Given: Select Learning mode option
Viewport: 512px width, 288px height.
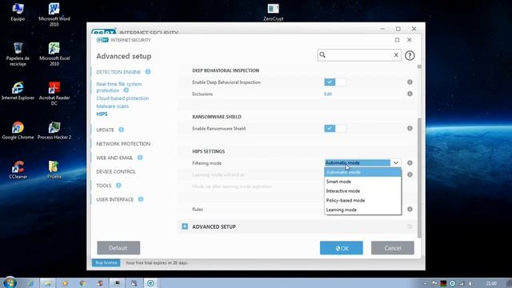Looking at the screenshot, I should (x=362, y=210).
